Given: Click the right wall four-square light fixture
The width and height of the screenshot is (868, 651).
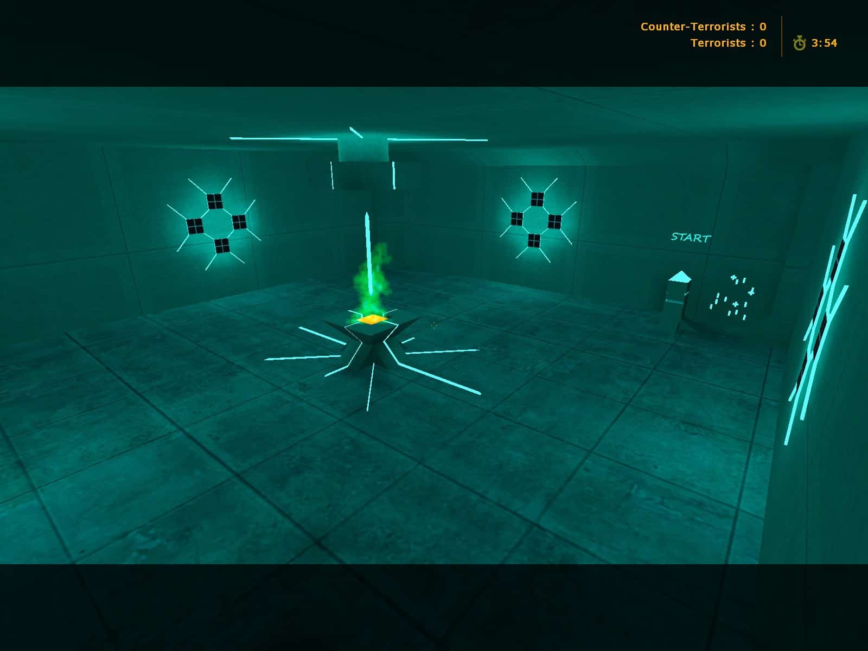Looking at the screenshot, I should (536, 219).
